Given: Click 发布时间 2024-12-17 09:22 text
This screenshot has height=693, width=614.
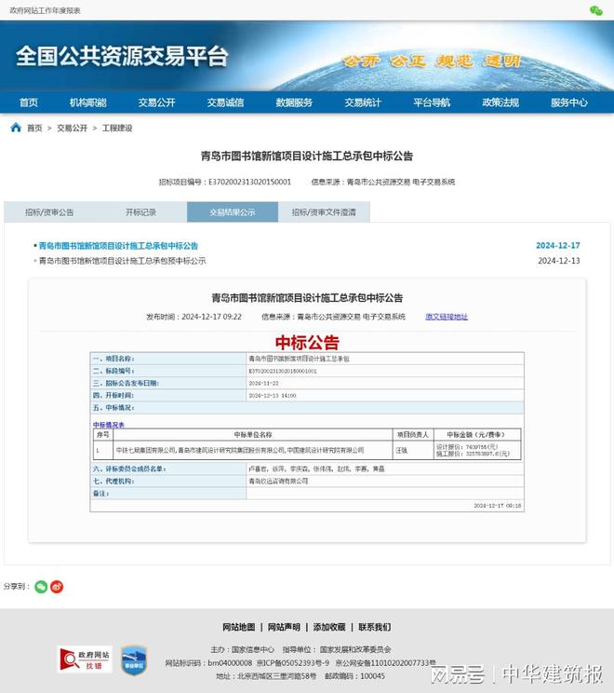Looking at the screenshot, I should [x=194, y=317].
